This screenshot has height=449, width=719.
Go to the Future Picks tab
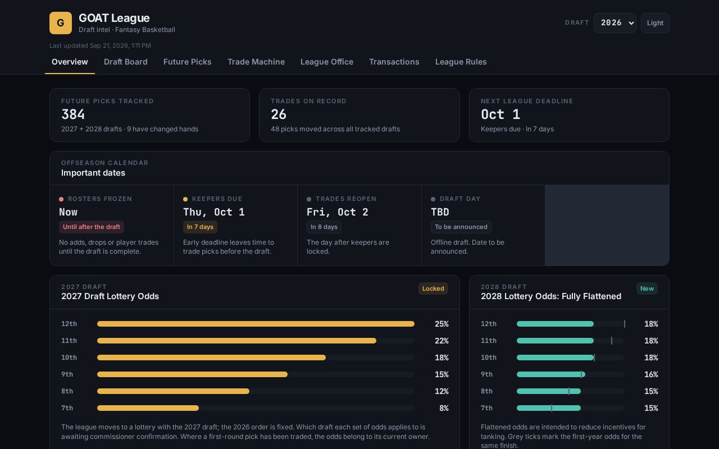coord(188,62)
